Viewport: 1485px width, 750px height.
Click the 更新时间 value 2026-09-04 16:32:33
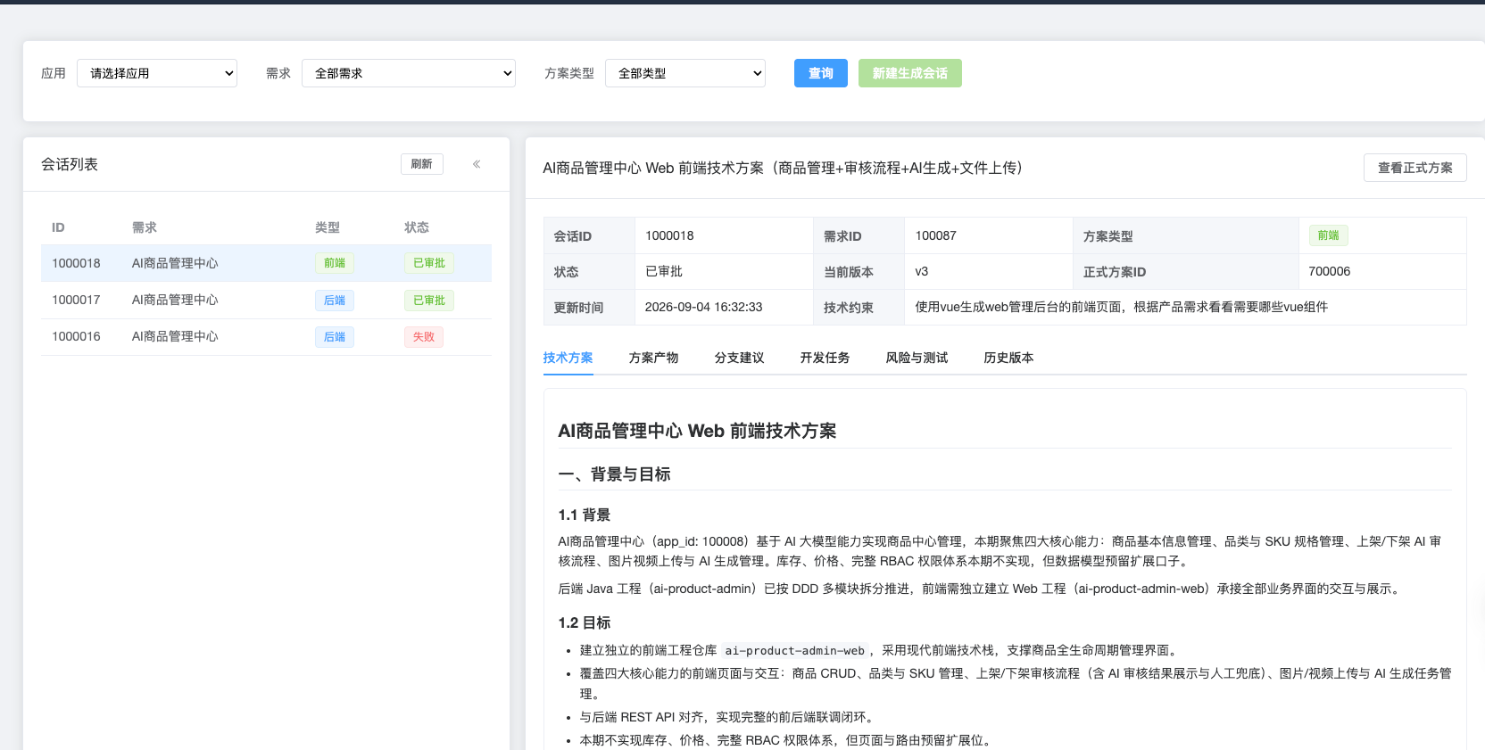[704, 307]
